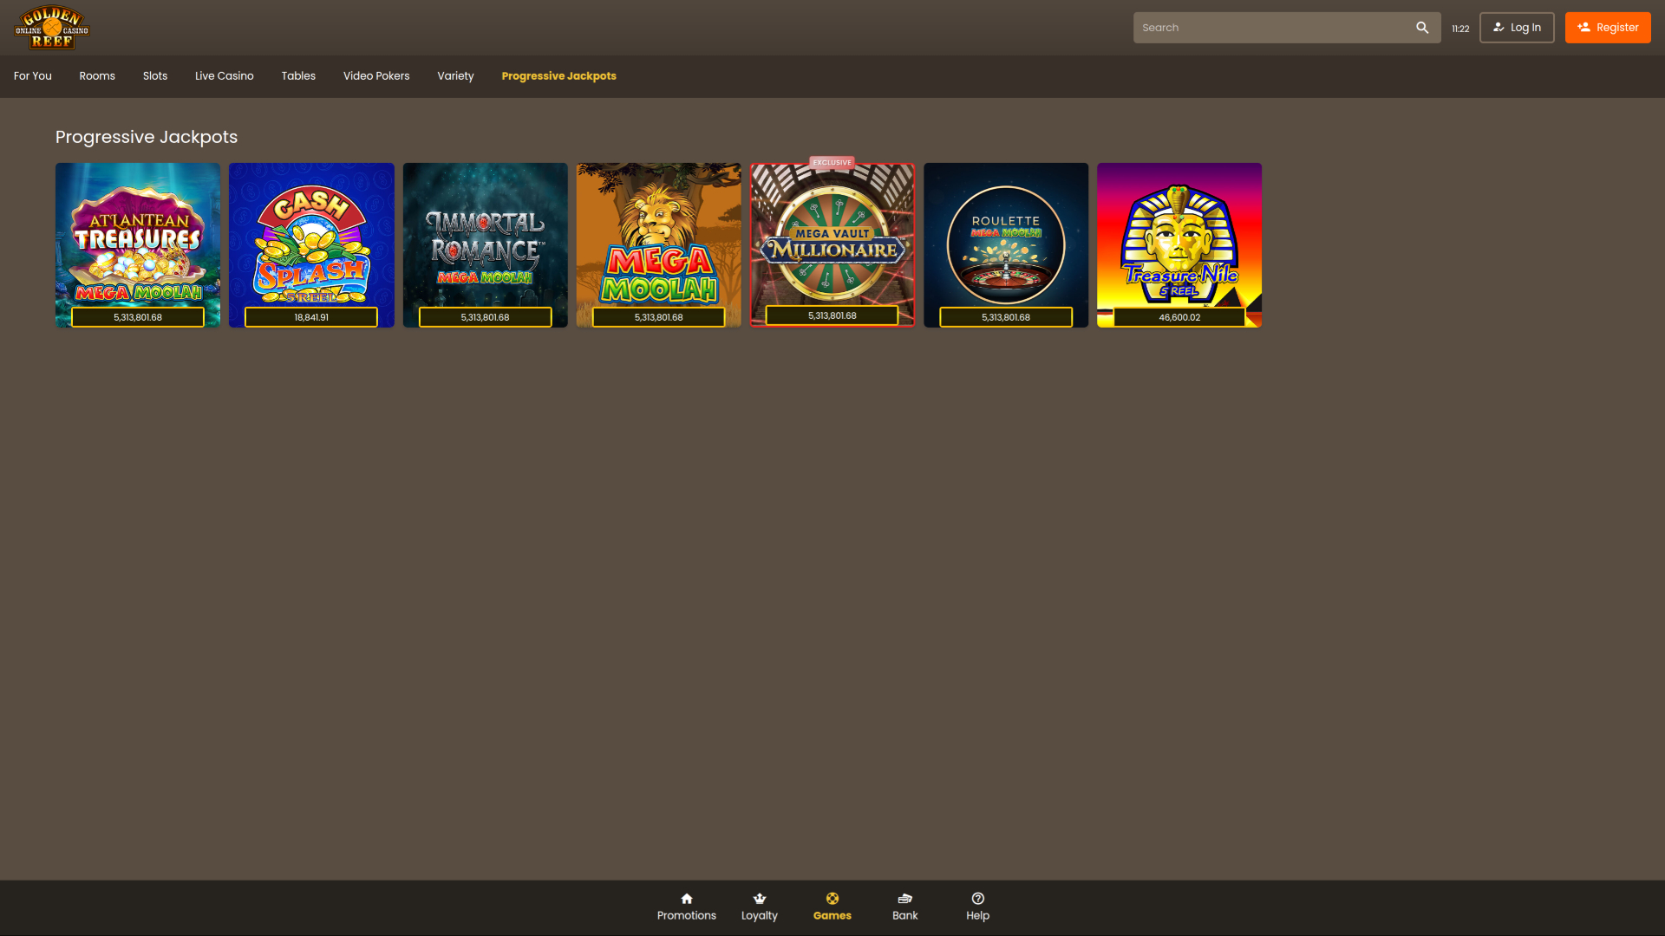The height and width of the screenshot is (936, 1665).
Task: Click the Help question mark icon
Action: click(977, 899)
